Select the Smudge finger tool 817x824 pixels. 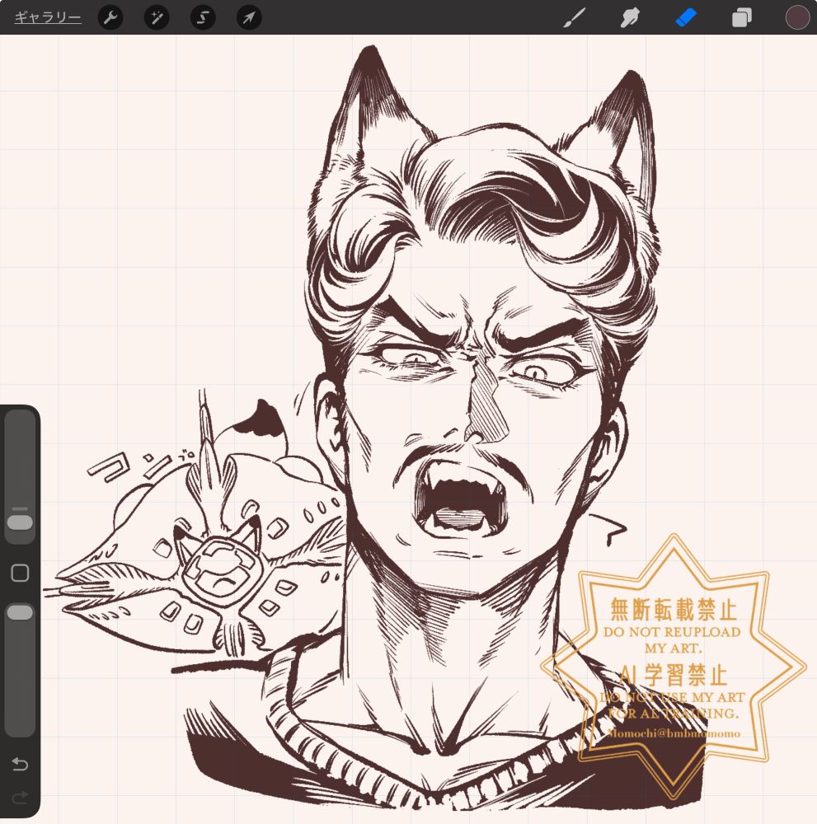(x=630, y=18)
